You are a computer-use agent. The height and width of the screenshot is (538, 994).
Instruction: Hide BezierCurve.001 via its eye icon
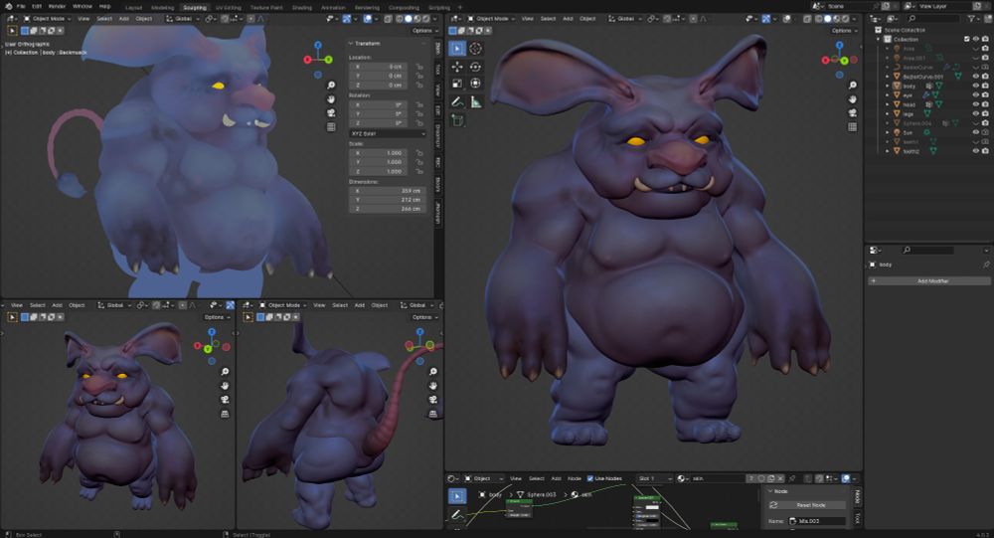point(976,77)
